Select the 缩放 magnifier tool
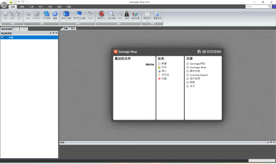This screenshot has height=164, width=276. 120,14
